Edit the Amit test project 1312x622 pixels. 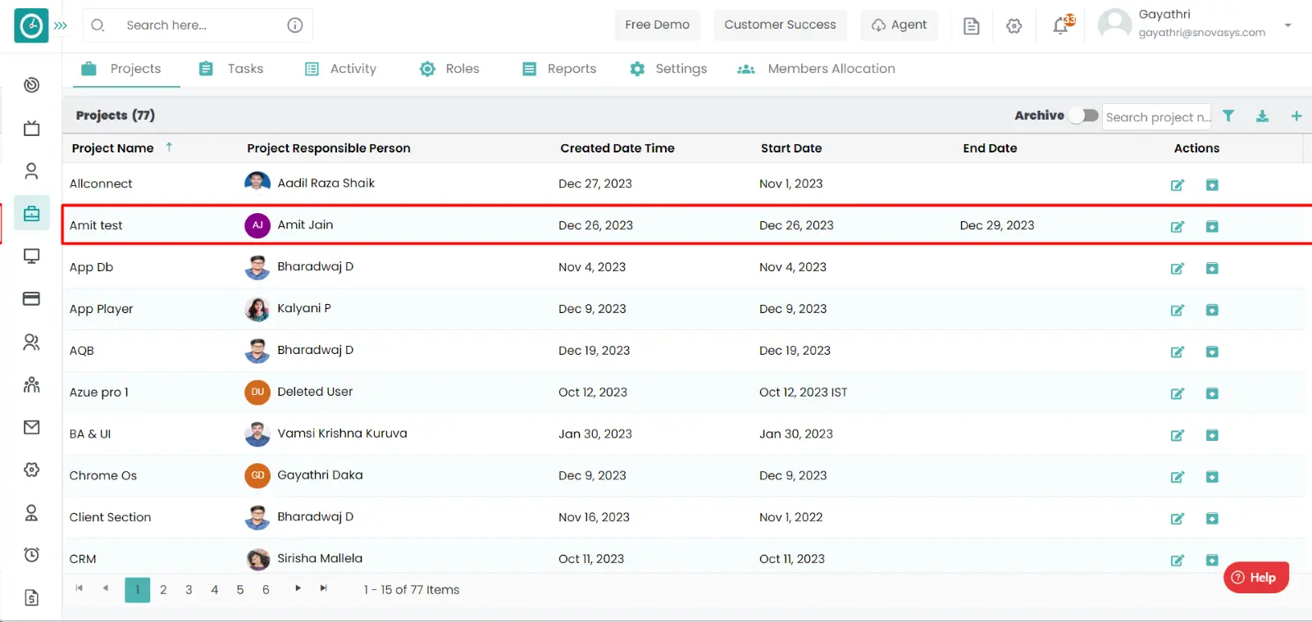coord(1177,226)
